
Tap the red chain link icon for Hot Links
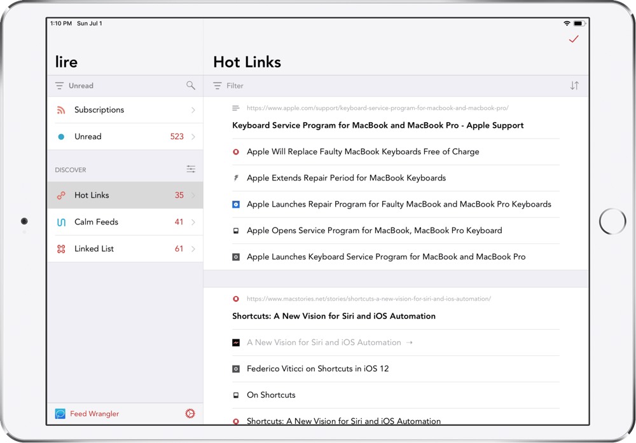(x=61, y=195)
